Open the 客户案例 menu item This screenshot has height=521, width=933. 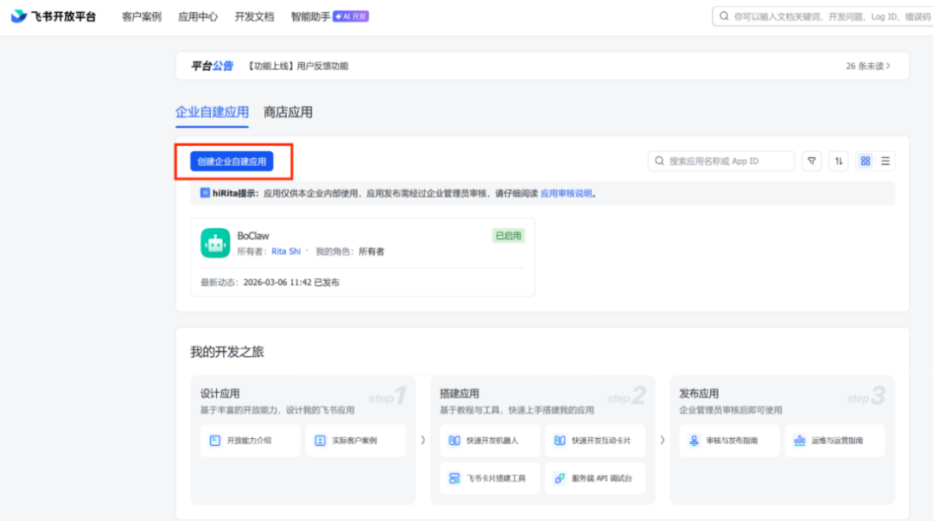click(x=142, y=16)
